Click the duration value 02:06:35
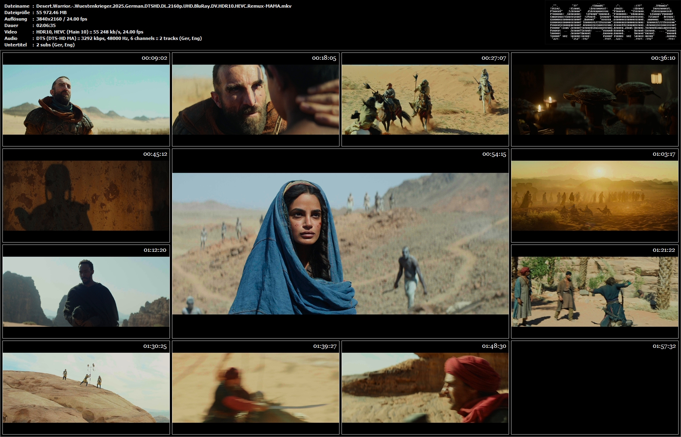The height and width of the screenshot is (437, 681). point(46,25)
